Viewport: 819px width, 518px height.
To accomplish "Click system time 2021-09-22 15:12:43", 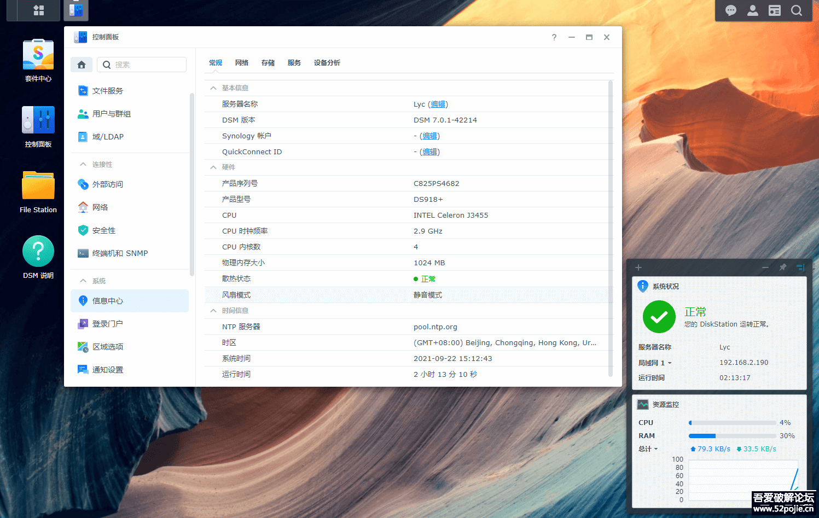I will pyautogui.click(x=453, y=359).
